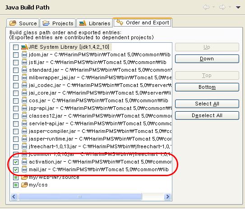Click the Order and Export tab icon

(120, 22)
